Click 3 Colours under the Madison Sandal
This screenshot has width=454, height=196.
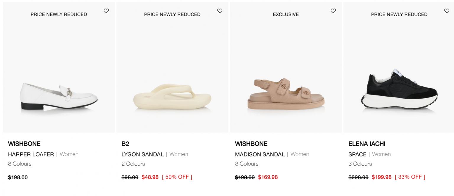(247, 164)
